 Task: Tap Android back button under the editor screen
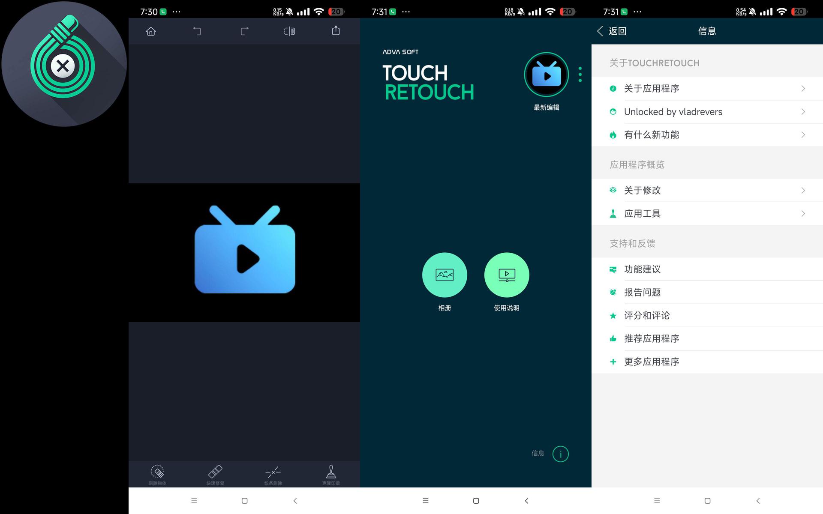pos(295,501)
